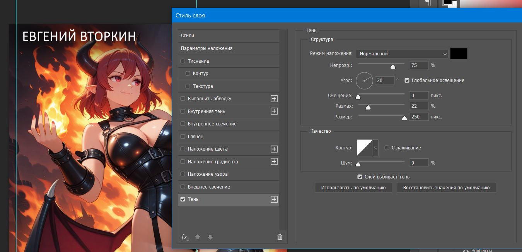522x252 pixels.
Task: Click plus icon next to Внутренняя тень
Action: pyautogui.click(x=274, y=111)
